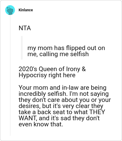Click the line starting "Your mom and in-law"

coord(63,88)
